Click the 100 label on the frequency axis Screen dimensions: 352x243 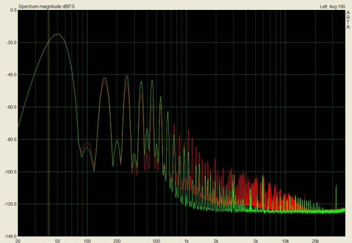tap(87, 240)
